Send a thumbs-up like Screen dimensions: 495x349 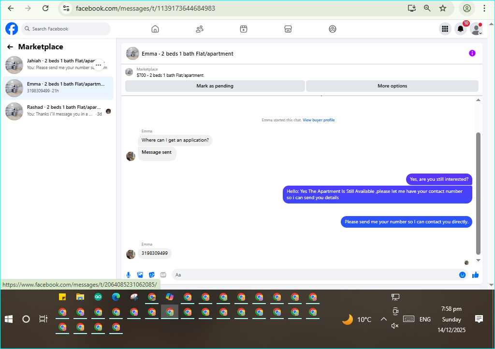click(x=476, y=275)
